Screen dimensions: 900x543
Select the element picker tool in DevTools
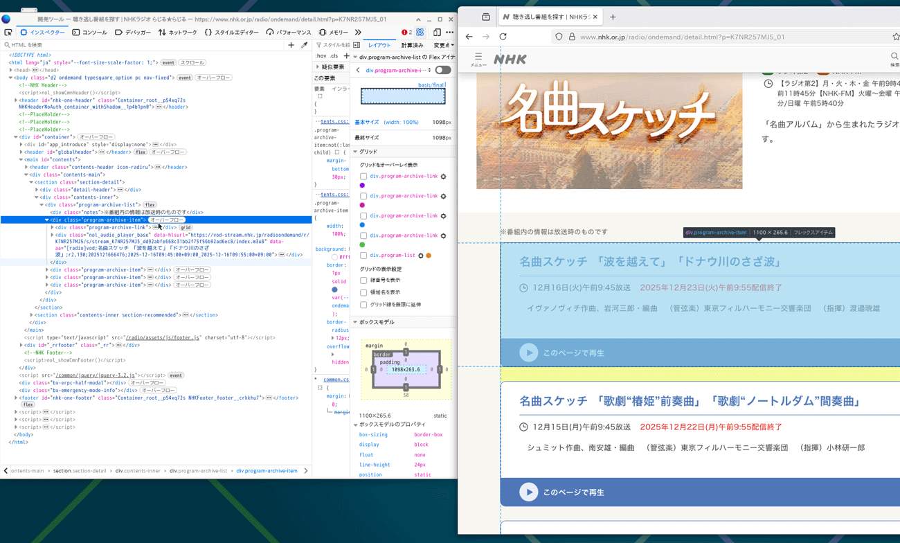click(x=8, y=32)
